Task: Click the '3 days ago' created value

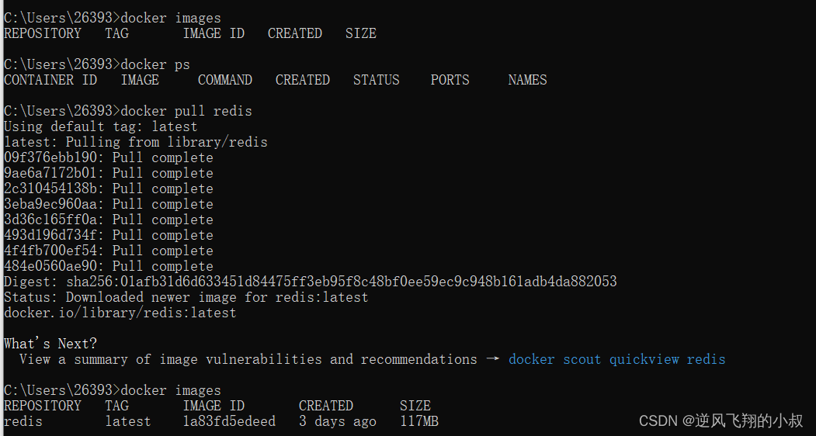Action: [x=337, y=421]
